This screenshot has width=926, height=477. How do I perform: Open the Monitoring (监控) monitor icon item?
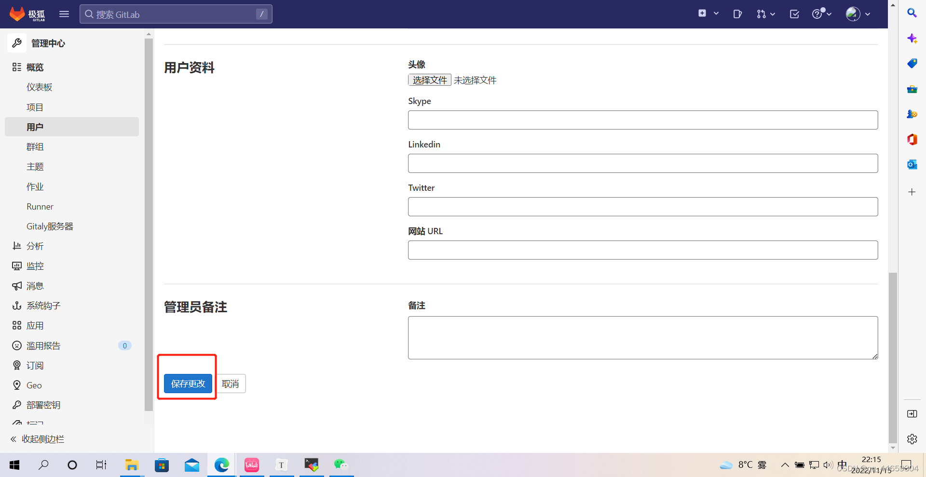tap(72, 266)
